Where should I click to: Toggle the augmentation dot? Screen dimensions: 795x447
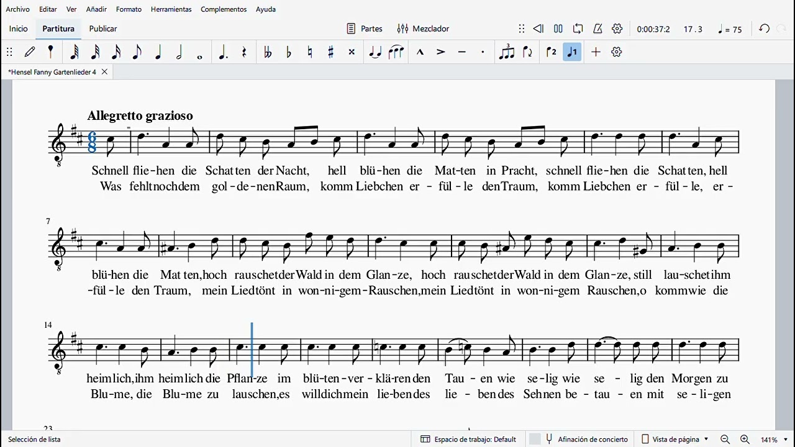coord(223,52)
